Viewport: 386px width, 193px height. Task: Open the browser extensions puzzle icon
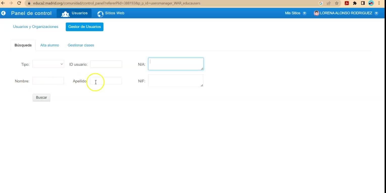355,3
